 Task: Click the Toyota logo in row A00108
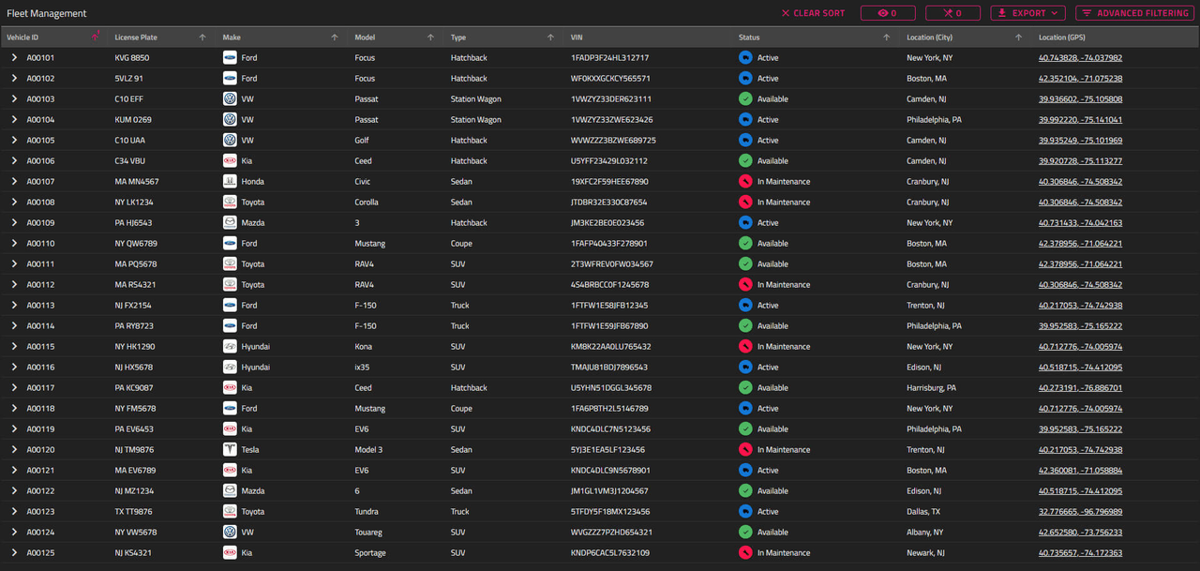coord(230,202)
